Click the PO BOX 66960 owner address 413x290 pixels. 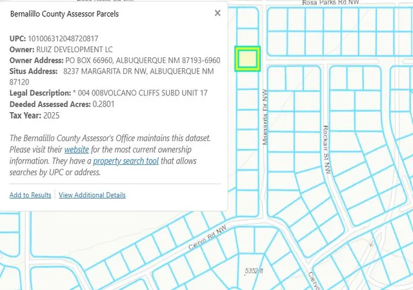(143, 61)
